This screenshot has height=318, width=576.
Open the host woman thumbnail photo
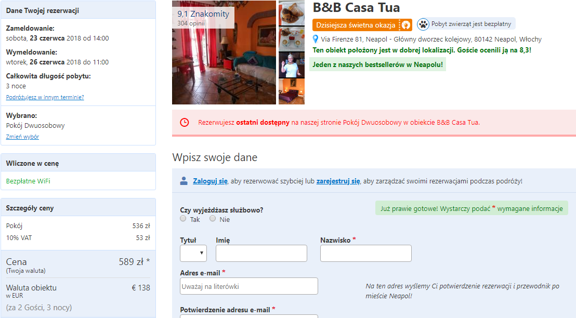pyautogui.click(x=292, y=65)
